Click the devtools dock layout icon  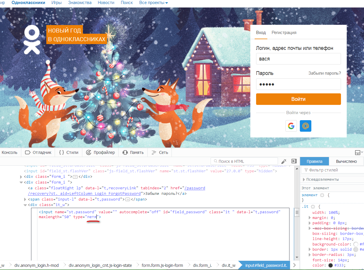point(357,152)
